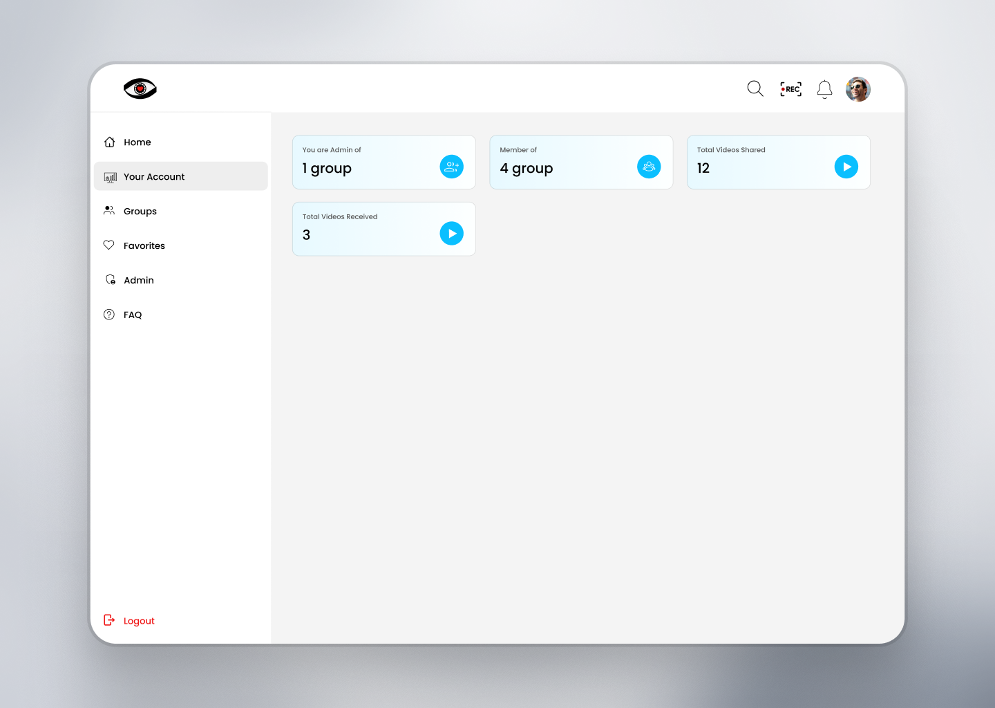Select the "Member of 4 group" card
The width and height of the screenshot is (995, 708).
click(x=563, y=162)
